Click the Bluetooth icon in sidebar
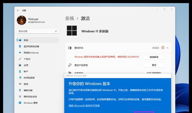The width and height of the screenshot is (192, 113). tap(20, 46)
